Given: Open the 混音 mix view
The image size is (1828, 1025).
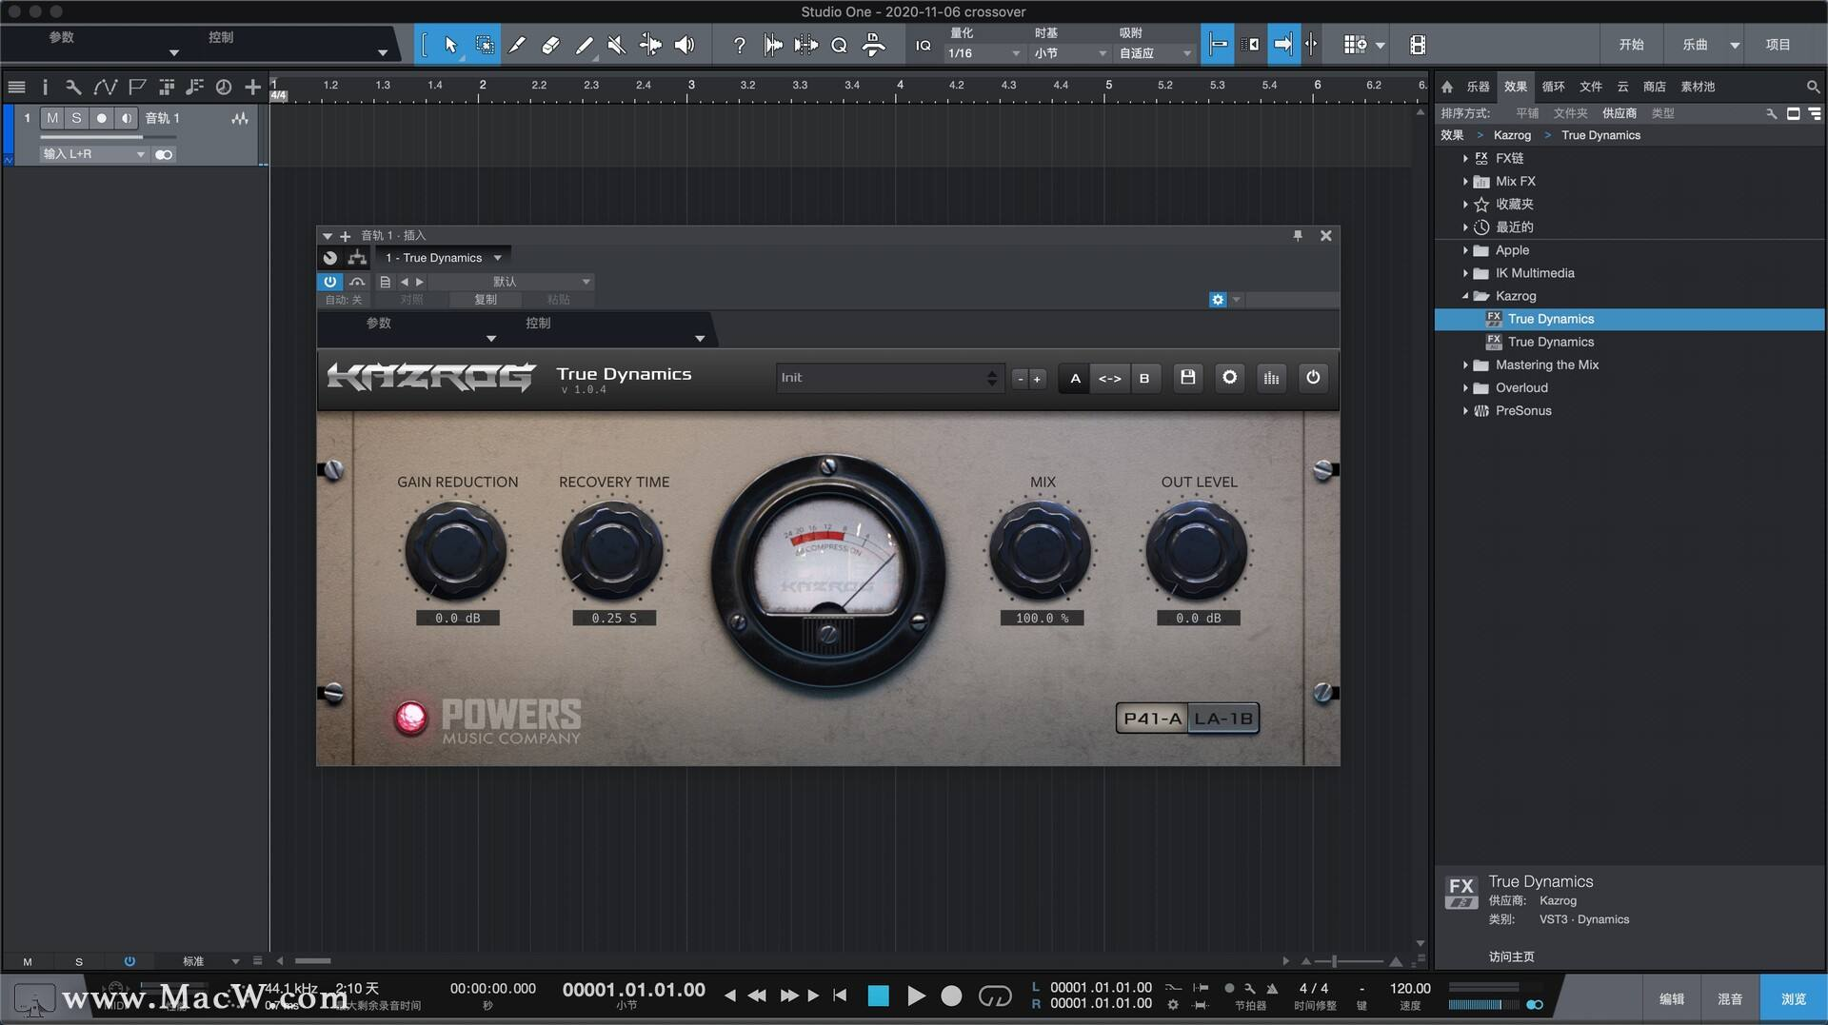Looking at the screenshot, I should click(x=1730, y=998).
